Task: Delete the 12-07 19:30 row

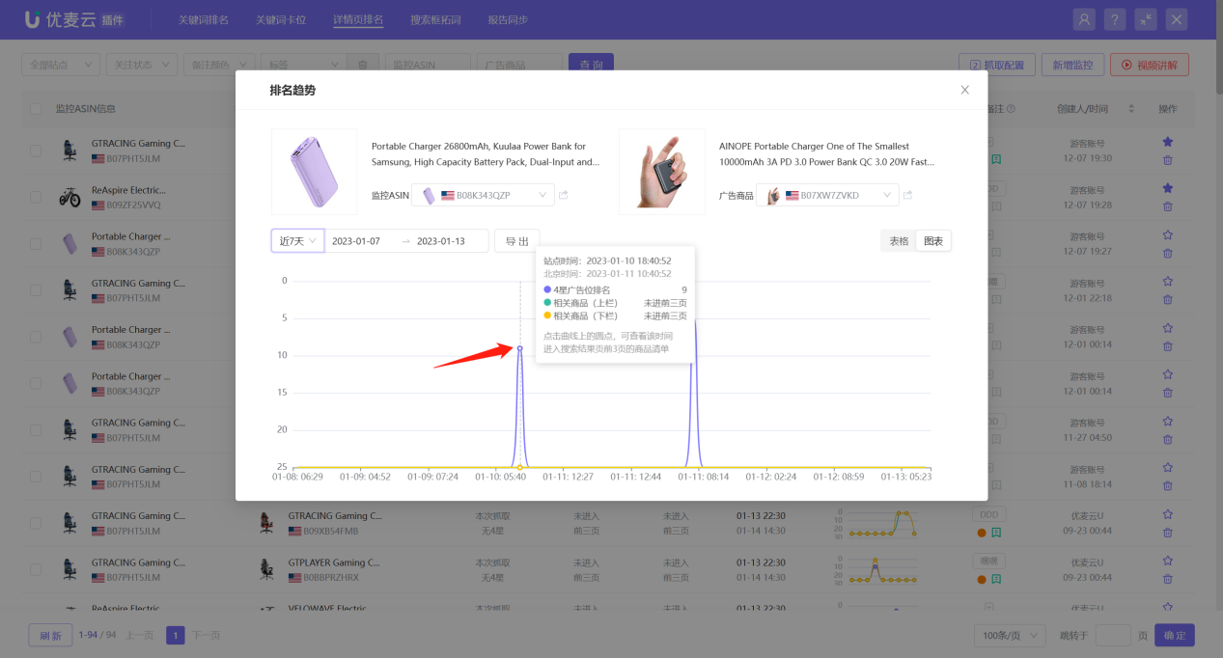Action: (x=1167, y=160)
